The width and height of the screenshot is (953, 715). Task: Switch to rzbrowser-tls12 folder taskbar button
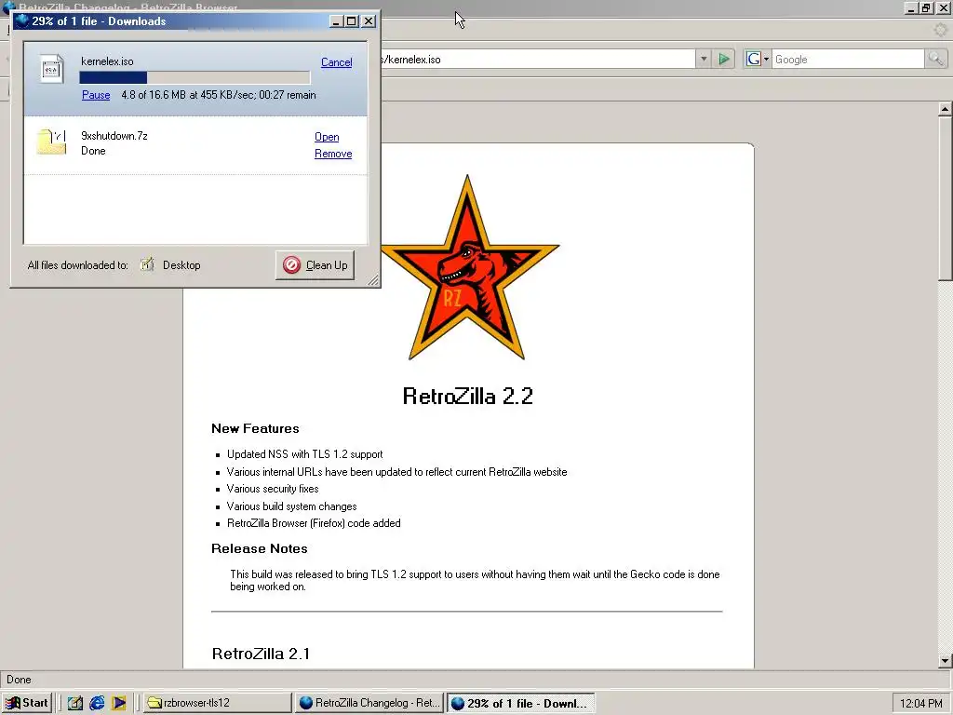217,703
